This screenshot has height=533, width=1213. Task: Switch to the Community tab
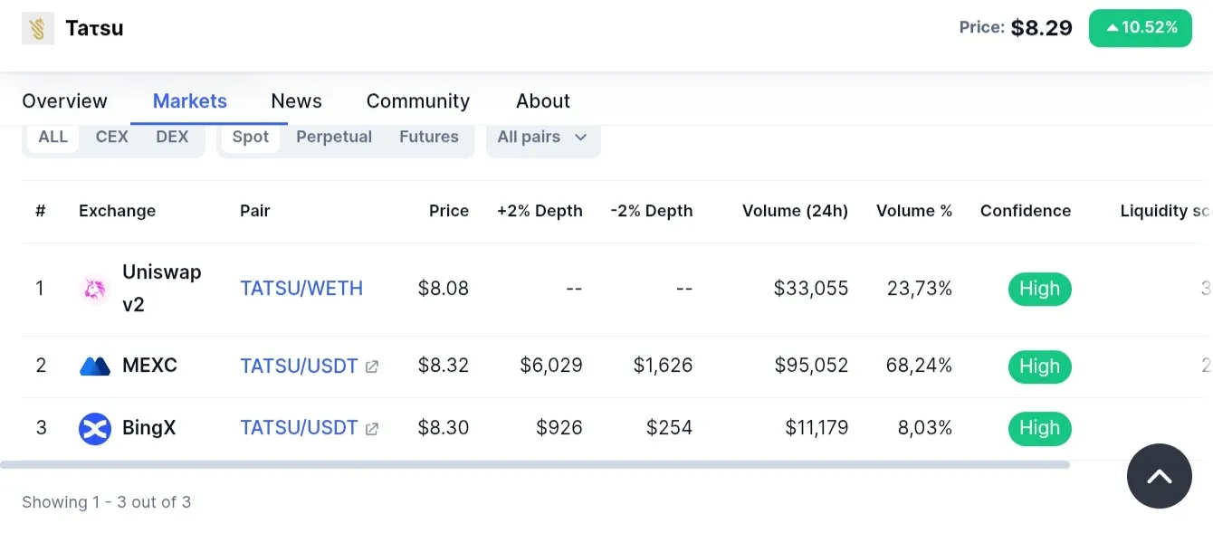[418, 101]
